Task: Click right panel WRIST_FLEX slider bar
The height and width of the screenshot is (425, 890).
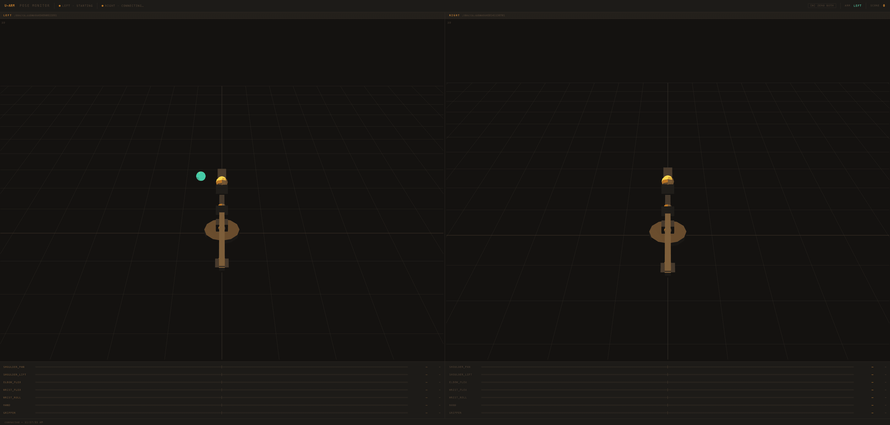Action: point(667,390)
